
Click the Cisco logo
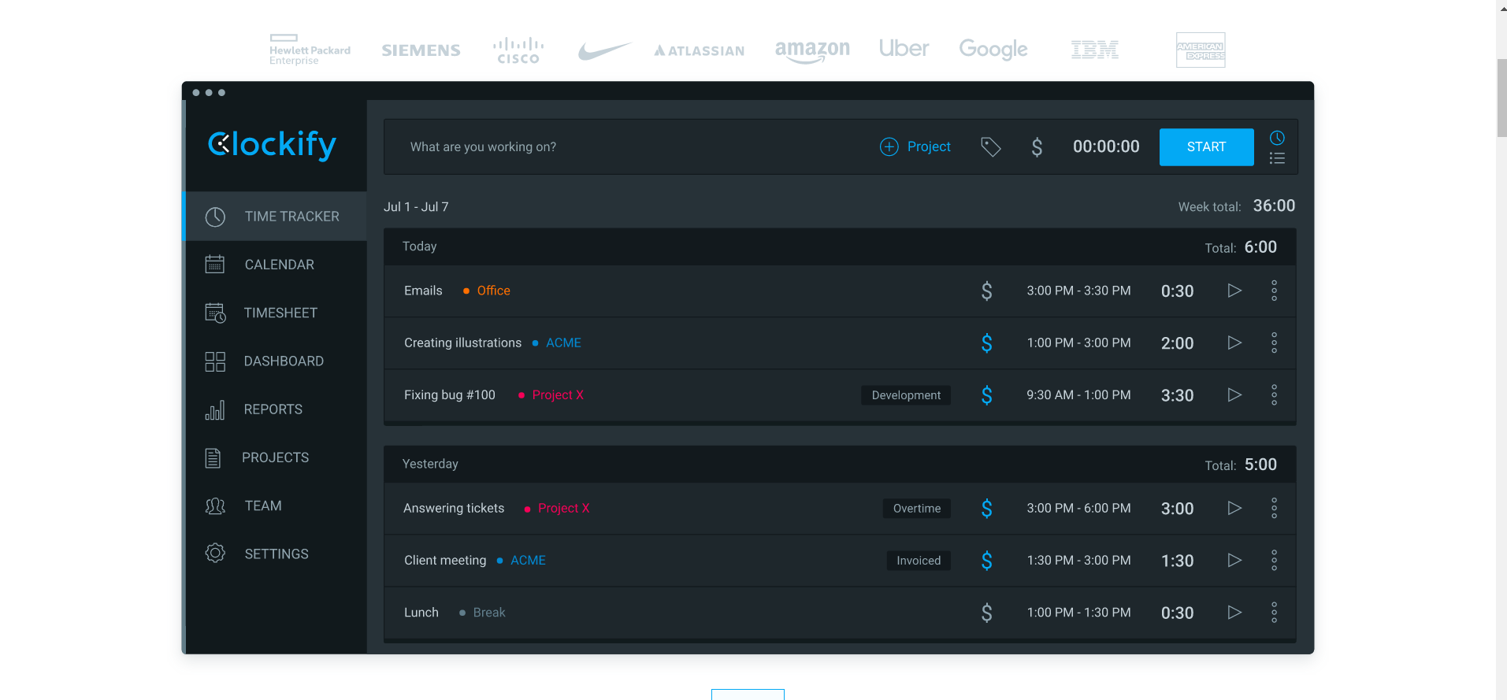point(518,50)
